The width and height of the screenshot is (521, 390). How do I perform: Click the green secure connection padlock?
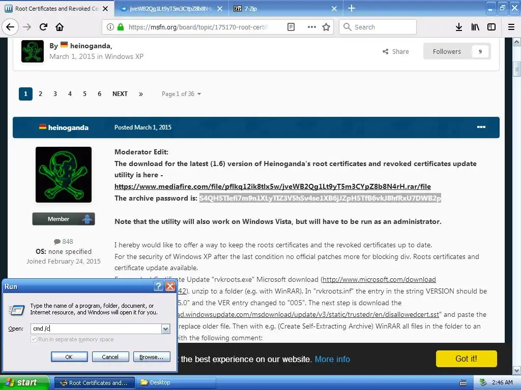coord(121,27)
